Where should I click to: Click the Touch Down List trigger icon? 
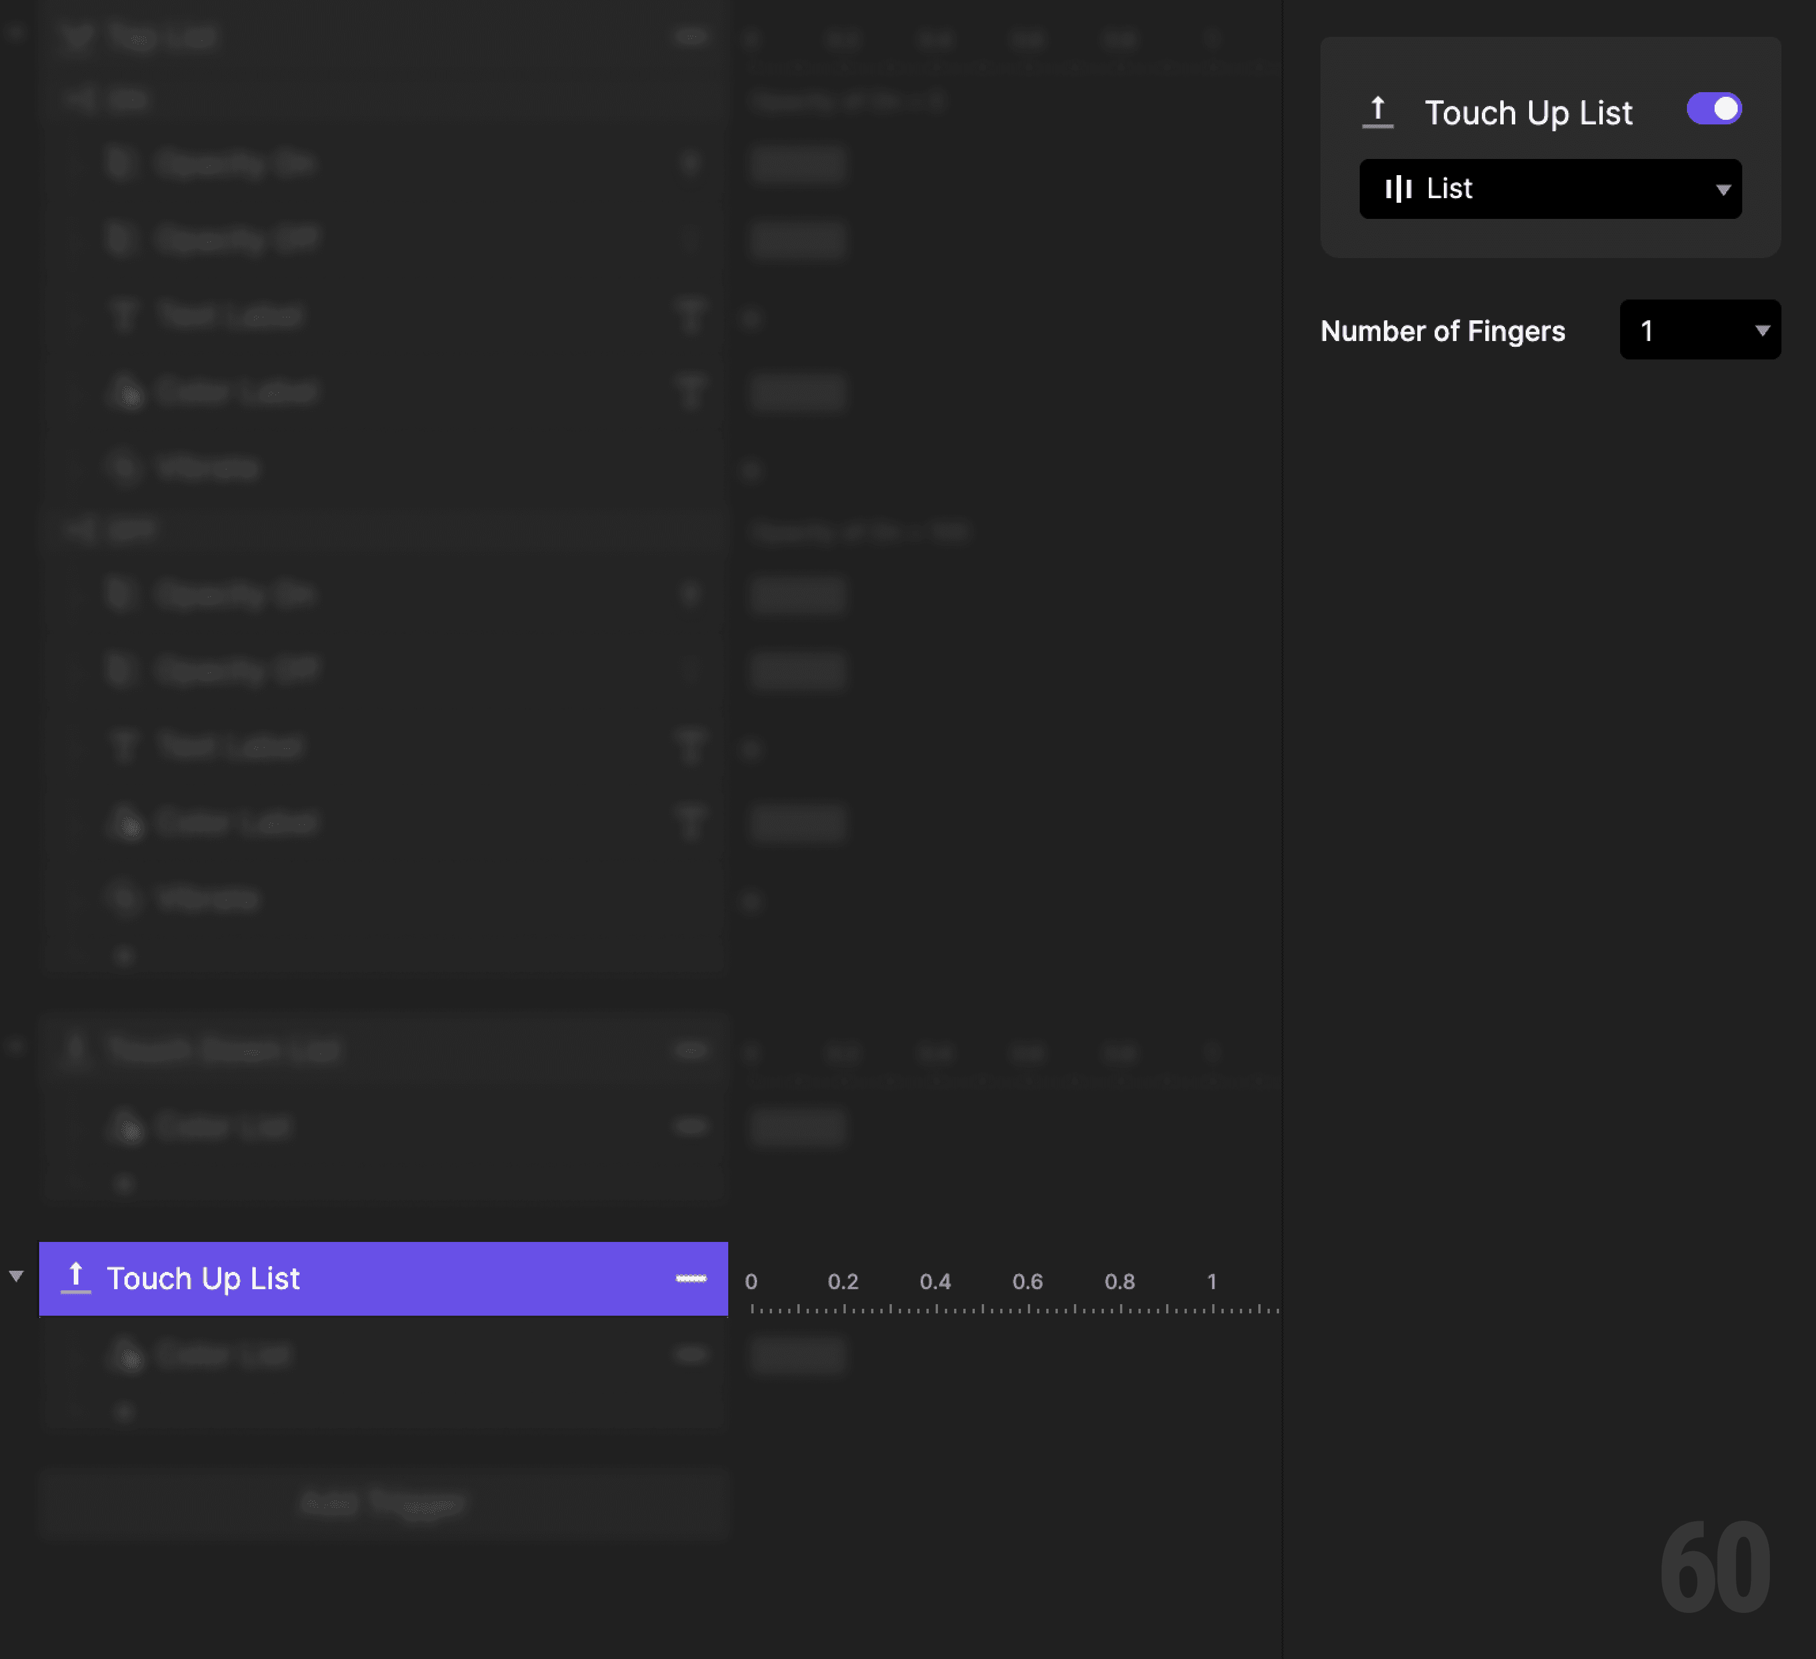tap(77, 1050)
